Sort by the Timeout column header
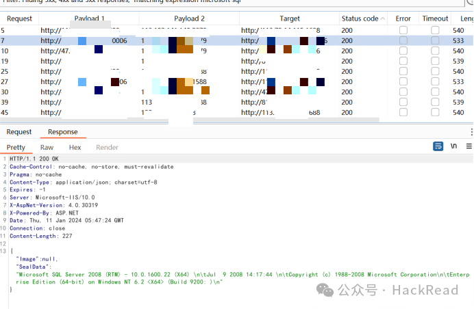 [435, 18]
